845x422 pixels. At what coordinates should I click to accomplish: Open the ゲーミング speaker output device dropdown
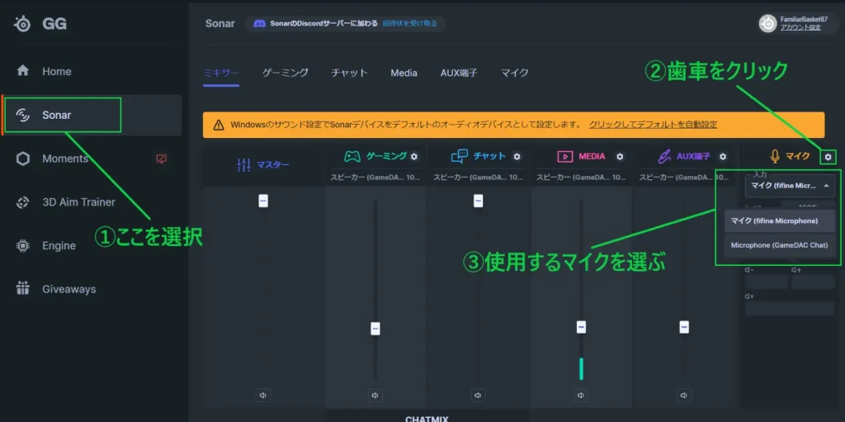pyautogui.click(x=375, y=177)
